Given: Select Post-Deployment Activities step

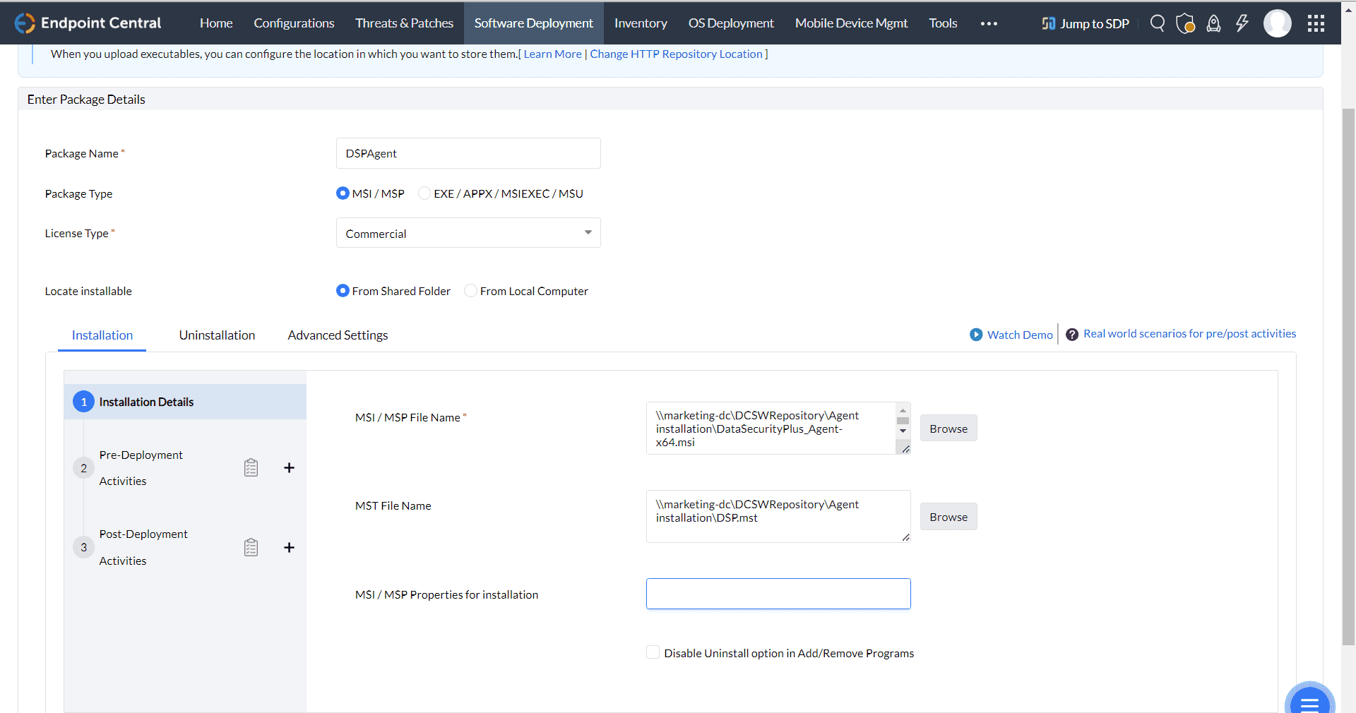Looking at the screenshot, I should (143, 547).
